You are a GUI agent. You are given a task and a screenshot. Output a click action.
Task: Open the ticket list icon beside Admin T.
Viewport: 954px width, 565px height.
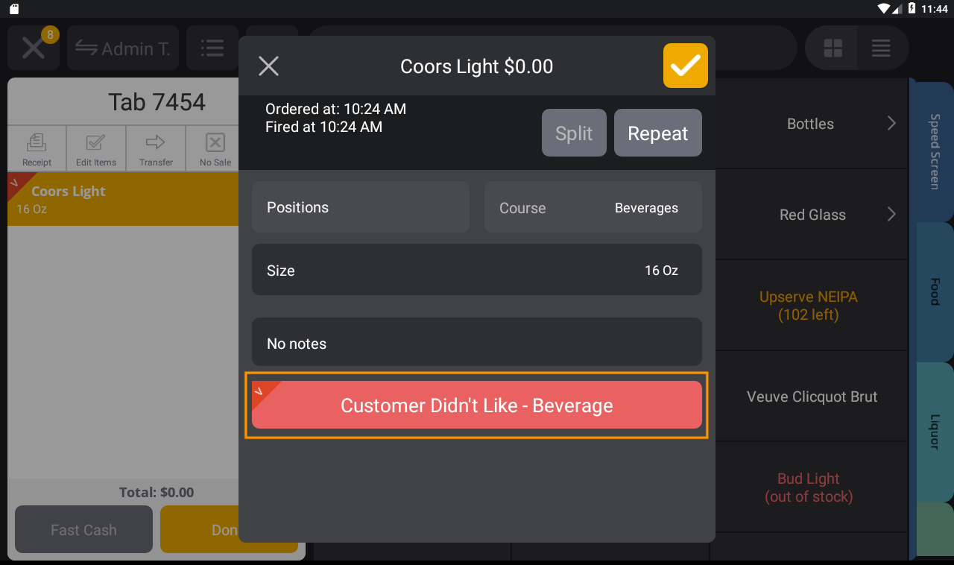(x=212, y=48)
